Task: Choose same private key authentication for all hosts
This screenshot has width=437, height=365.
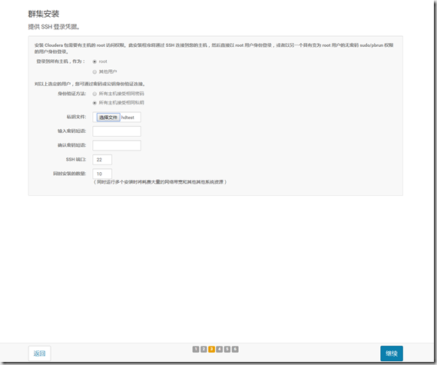Action: 94,103
